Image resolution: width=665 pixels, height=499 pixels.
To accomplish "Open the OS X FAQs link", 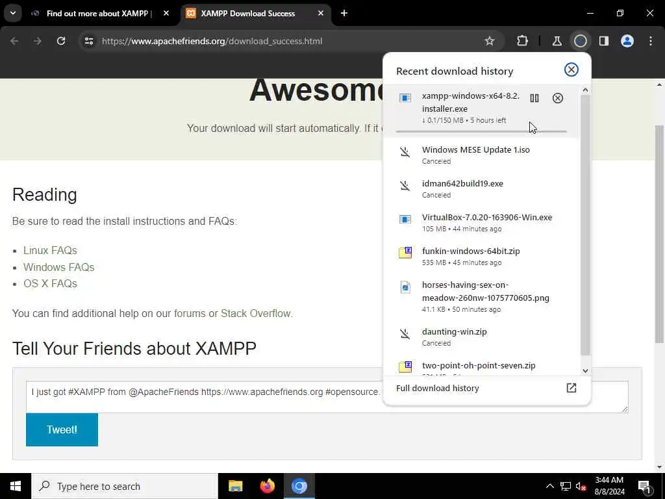I will (x=50, y=283).
